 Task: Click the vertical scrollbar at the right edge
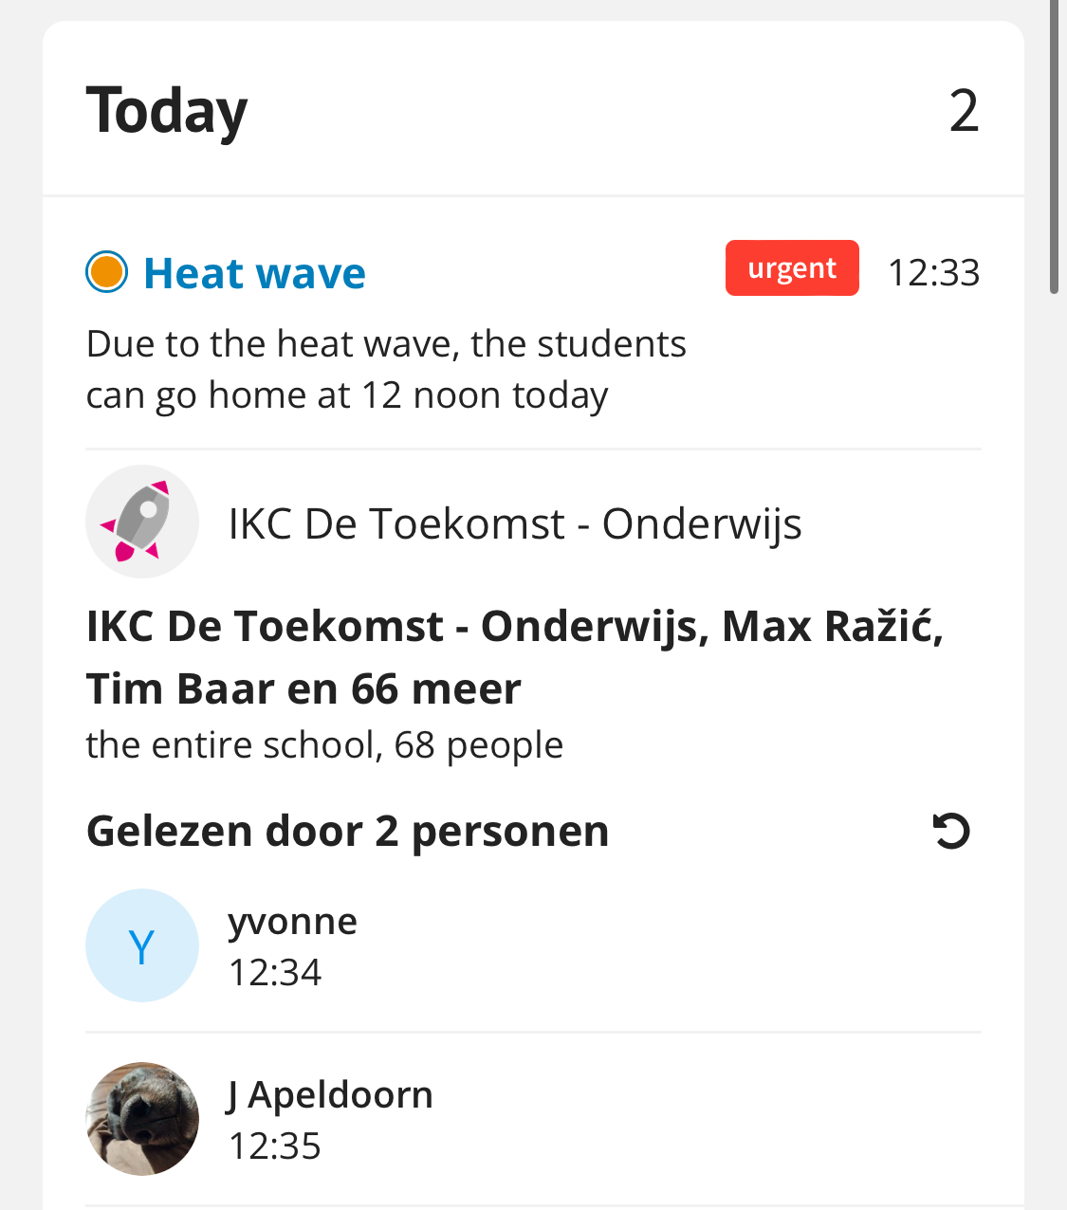(x=1054, y=147)
